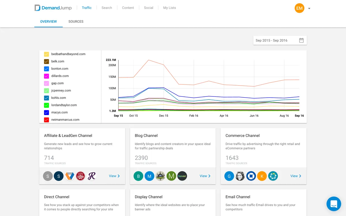Click the 223.1M peak value label
The image size is (346, 216).
pos(111,60)
